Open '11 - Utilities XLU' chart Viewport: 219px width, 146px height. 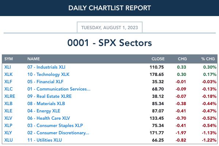tap(45, 140)
